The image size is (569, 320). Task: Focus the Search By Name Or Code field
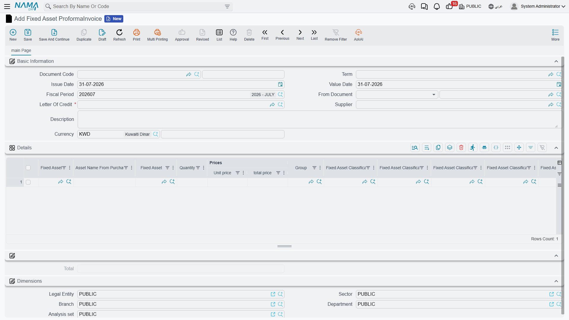pyautogui.click(x=138, y=7)
